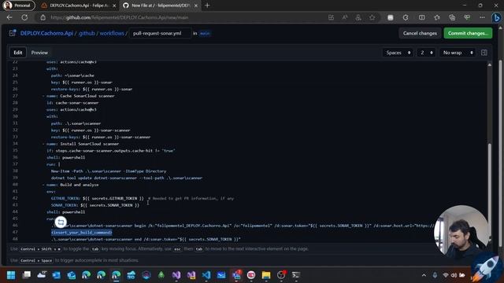This screenshot has height=283, width=504.
Task: Open the Favorites list icon
Action: pos(437,17)
